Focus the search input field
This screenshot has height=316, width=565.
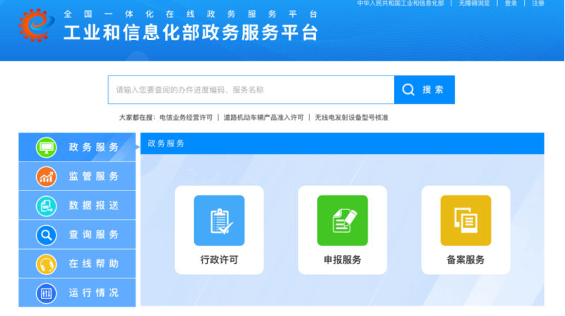click(x=251, y=90)
